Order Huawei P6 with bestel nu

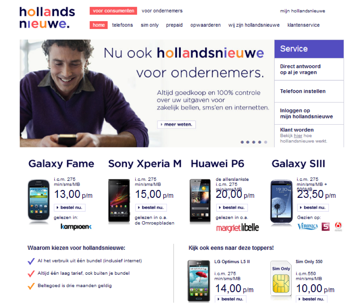point(232,207)
